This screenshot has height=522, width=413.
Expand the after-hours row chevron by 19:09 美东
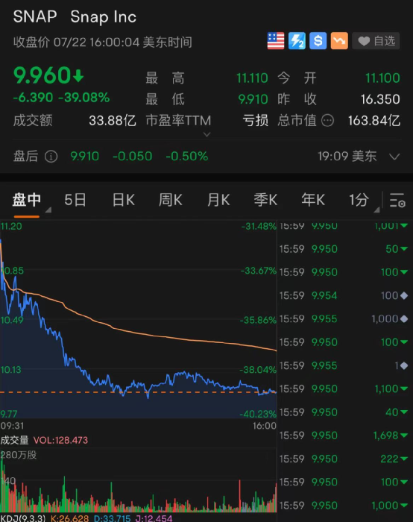[x=394, y=157]
